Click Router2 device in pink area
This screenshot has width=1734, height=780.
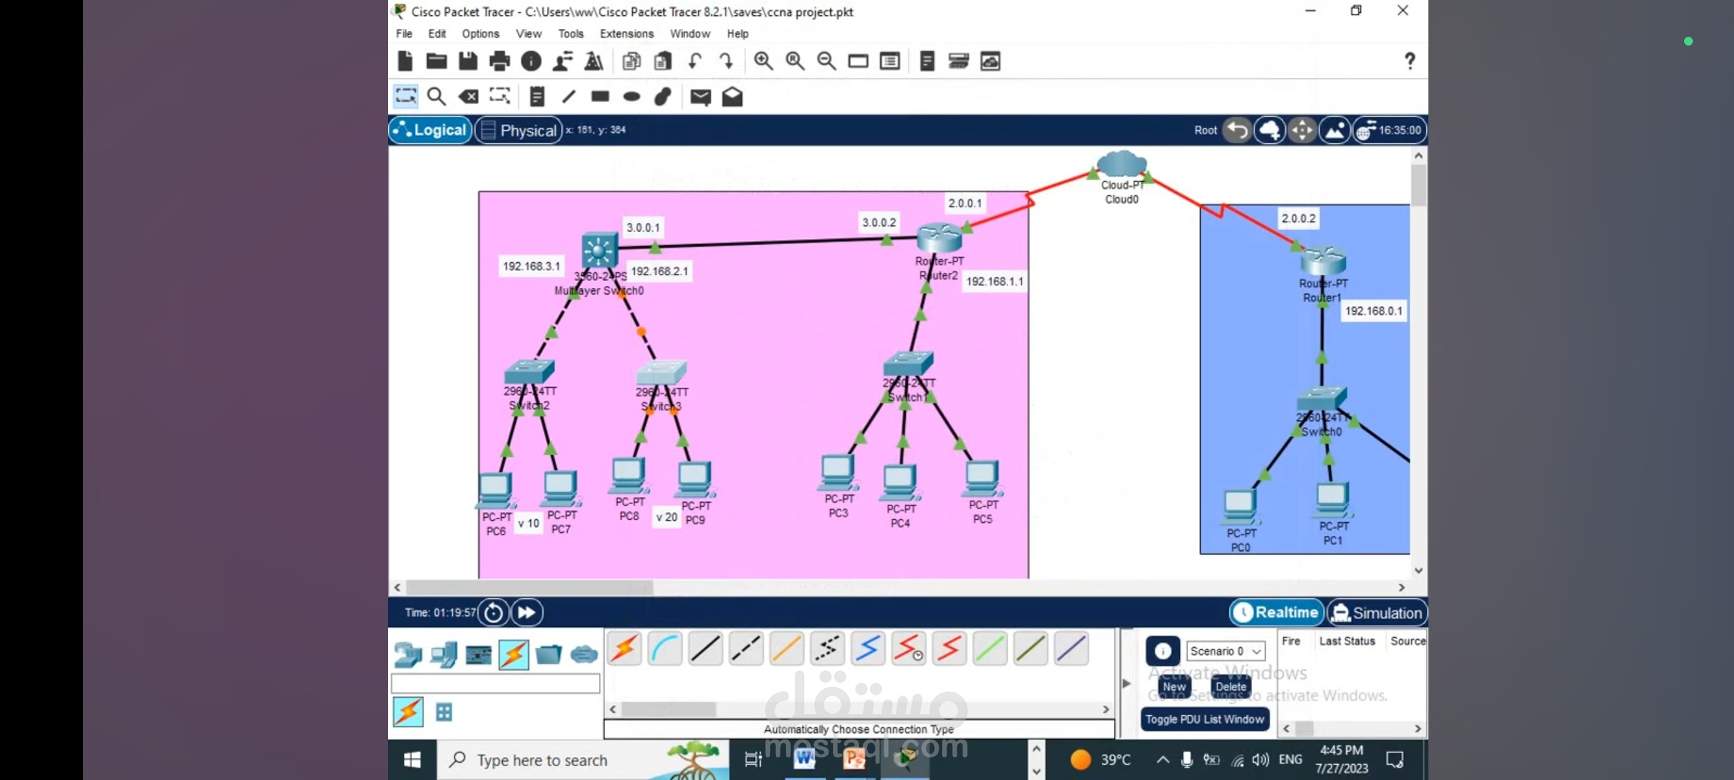(x=939, y=237)
